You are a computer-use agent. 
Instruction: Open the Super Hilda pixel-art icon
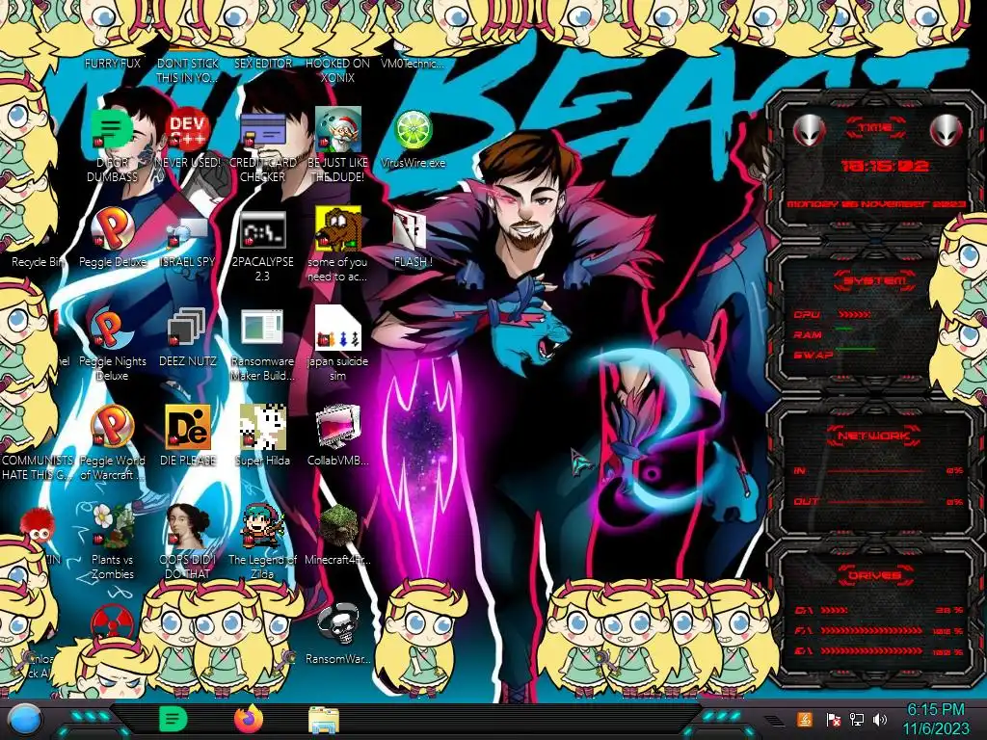[262, 427]
